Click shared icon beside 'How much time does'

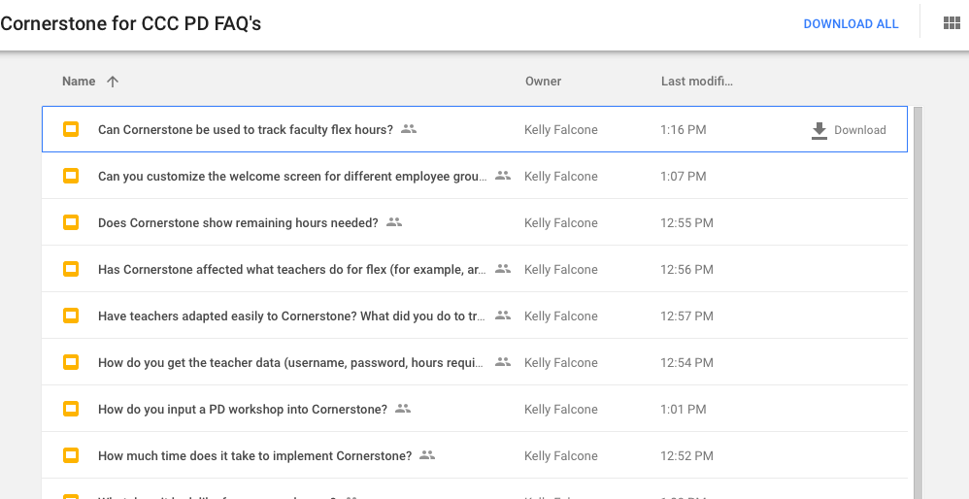coord(427,455)
